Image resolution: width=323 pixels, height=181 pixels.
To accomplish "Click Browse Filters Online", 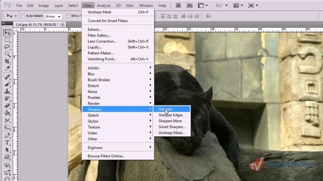I will pyautogui.click(x=118, y=156).
